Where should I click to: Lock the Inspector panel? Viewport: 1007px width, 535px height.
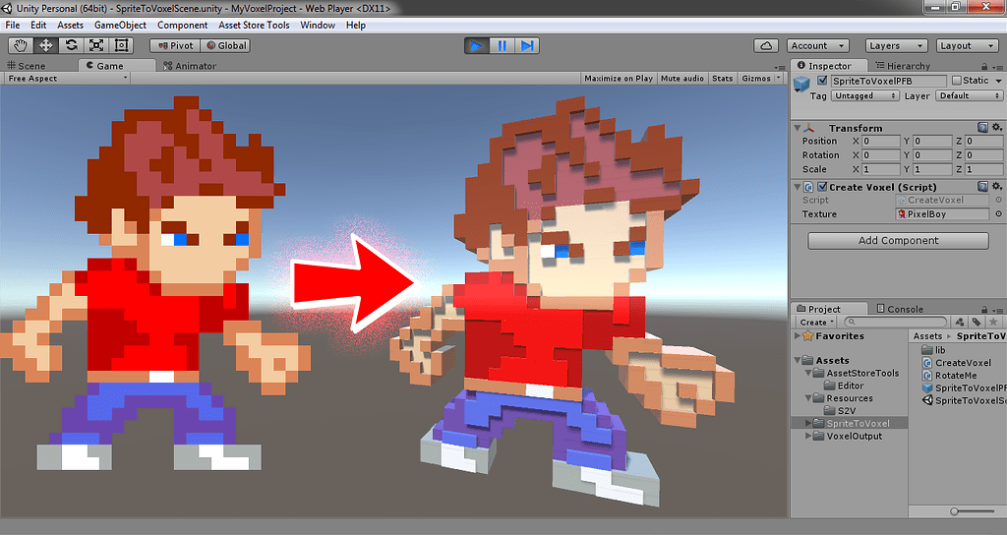point(984,66)
